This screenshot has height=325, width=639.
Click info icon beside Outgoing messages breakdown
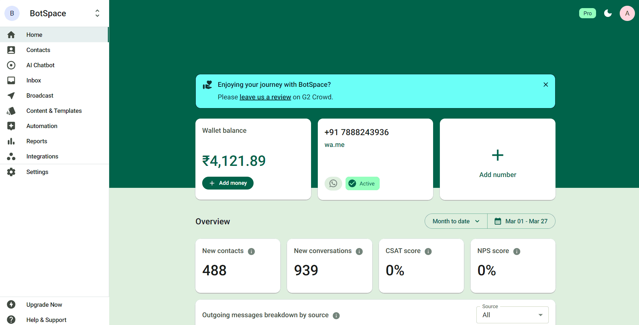coord(336,316)
